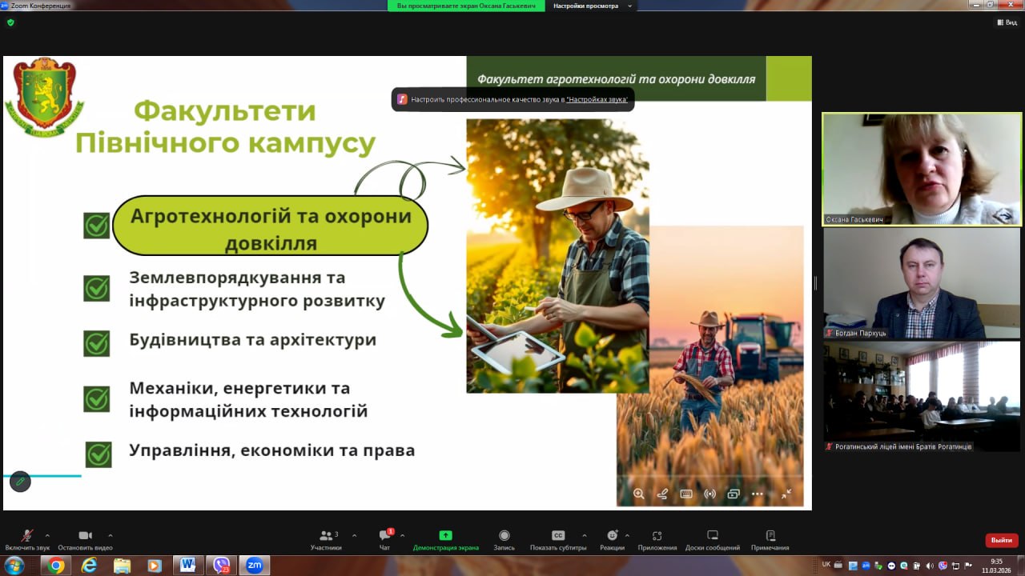Screen dimensions: 1025x576
Task: Open the "Настройках звука" link in notification
Action: click(597, 100)
